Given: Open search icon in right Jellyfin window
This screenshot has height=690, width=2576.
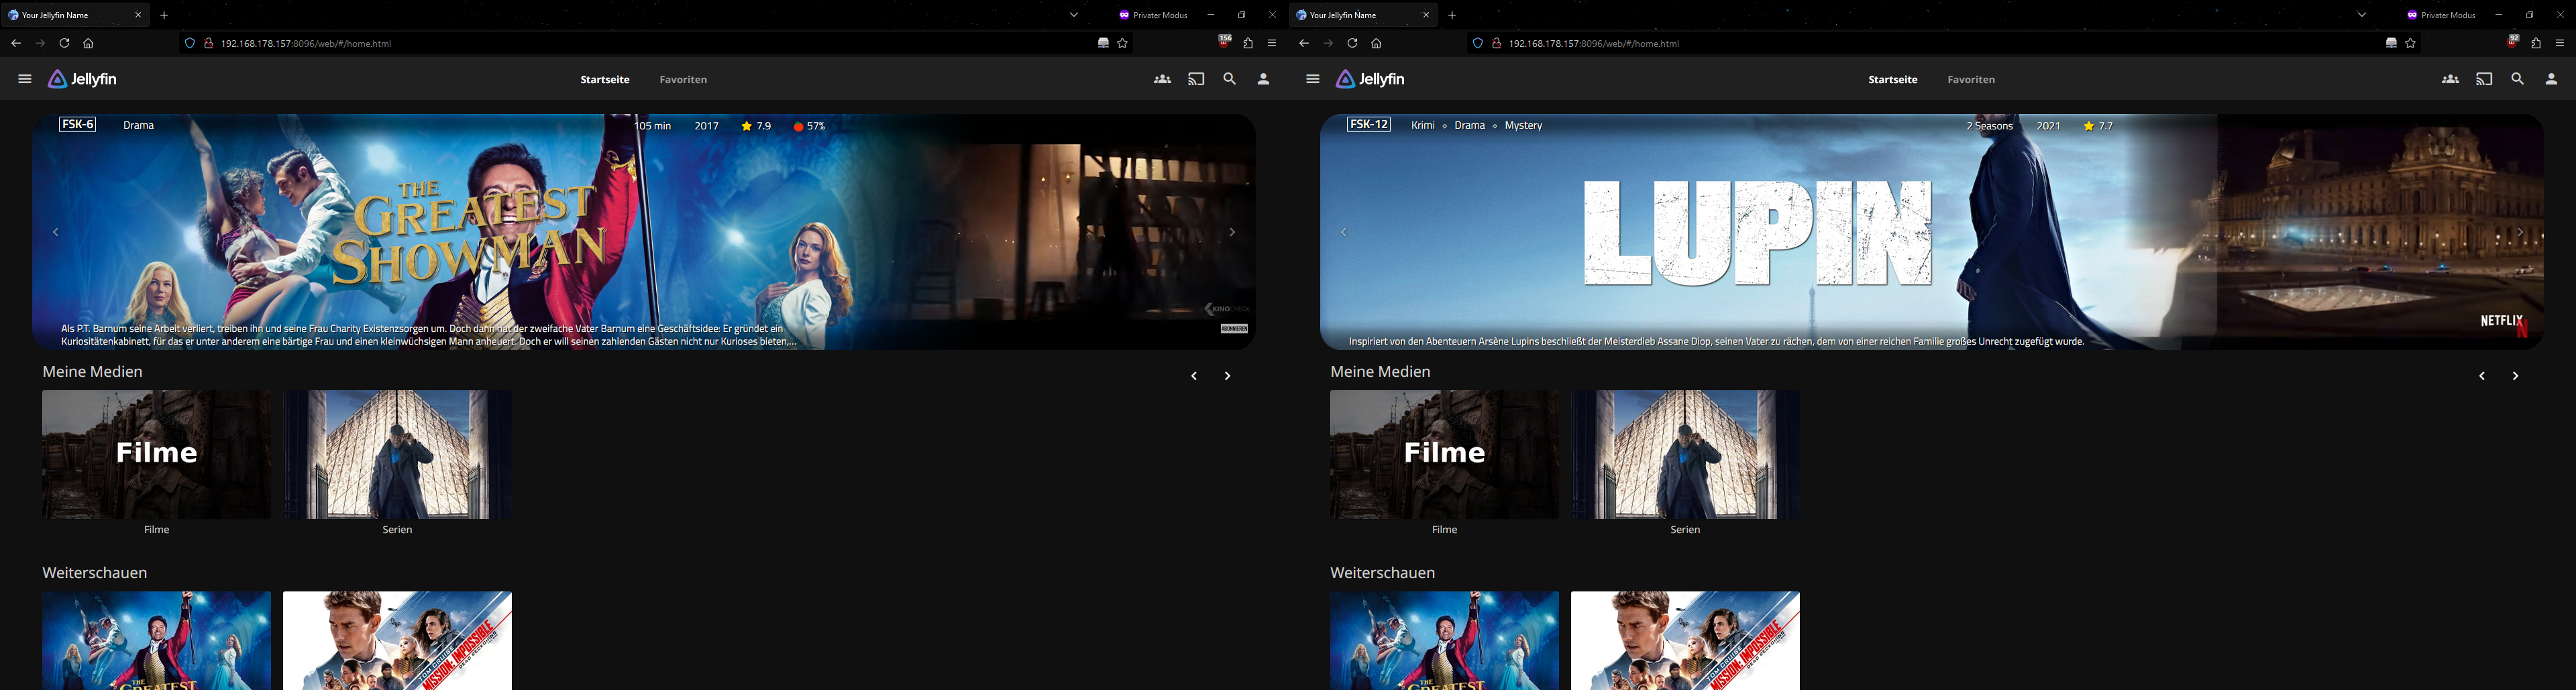Looking at the screenshot, I should [x=2517, y=79].
